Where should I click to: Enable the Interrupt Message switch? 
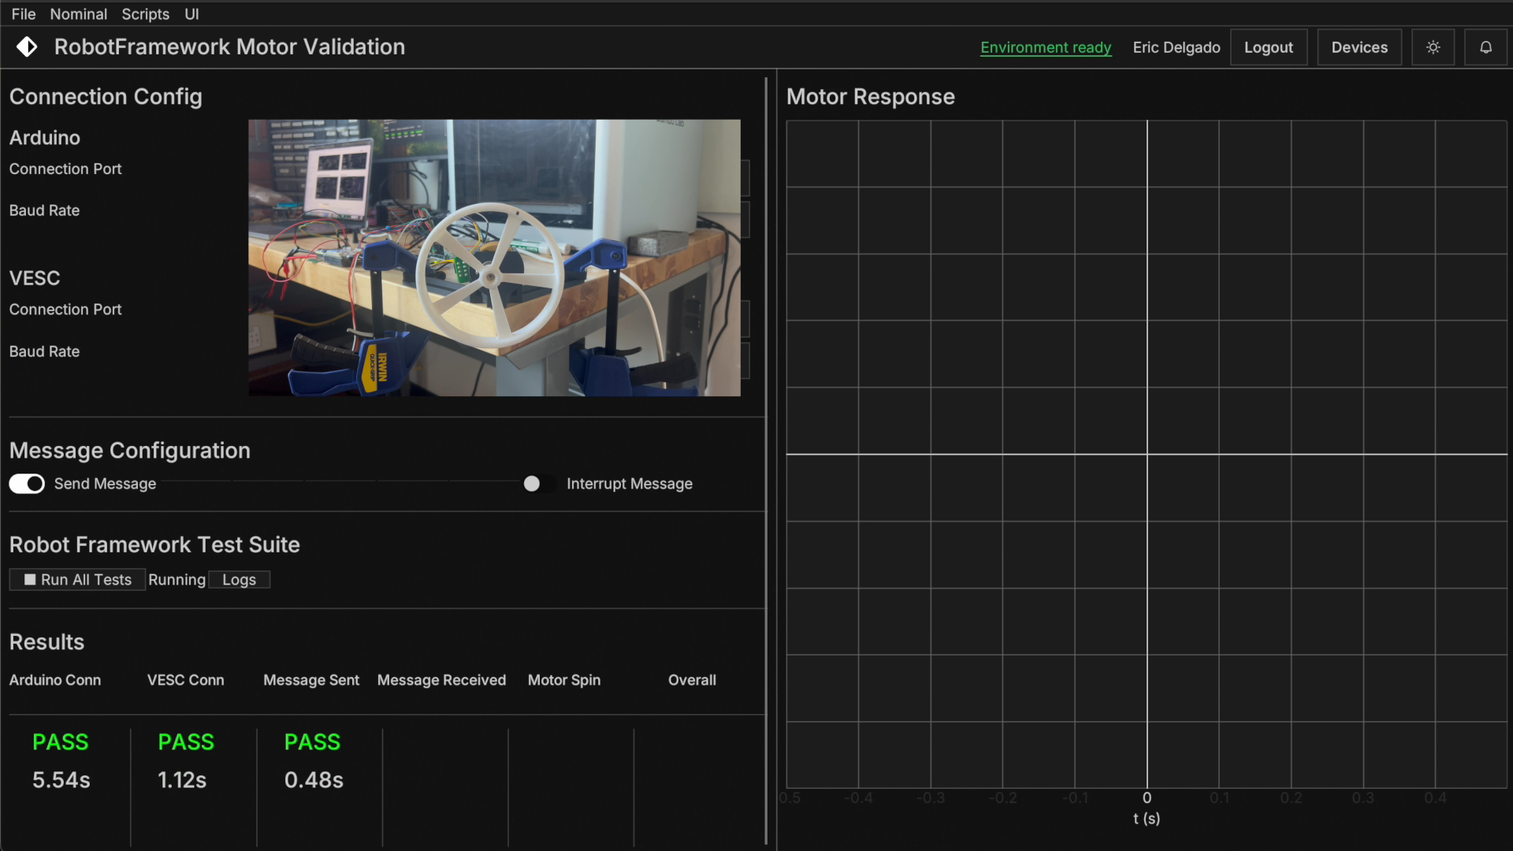[x=539, y=484]
